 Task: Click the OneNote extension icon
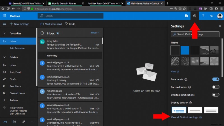[200, 9]
